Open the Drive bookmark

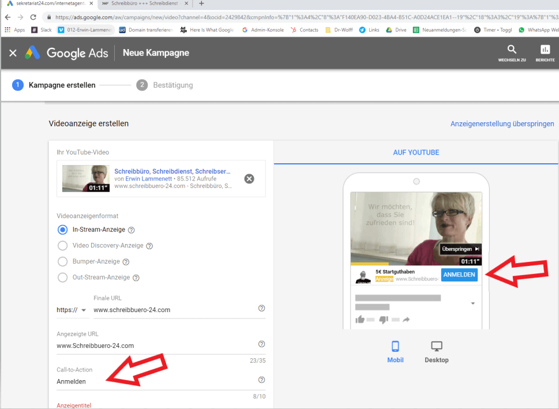(x=396, y=30)
